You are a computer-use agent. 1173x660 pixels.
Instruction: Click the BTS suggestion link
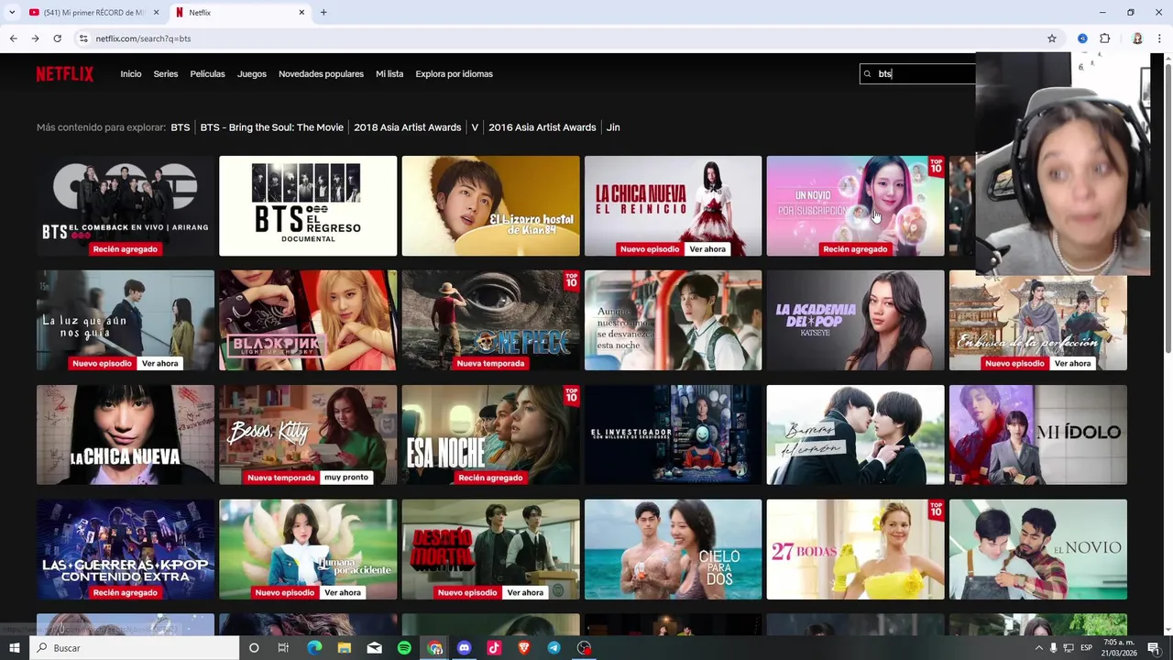[x=181, y=127]
